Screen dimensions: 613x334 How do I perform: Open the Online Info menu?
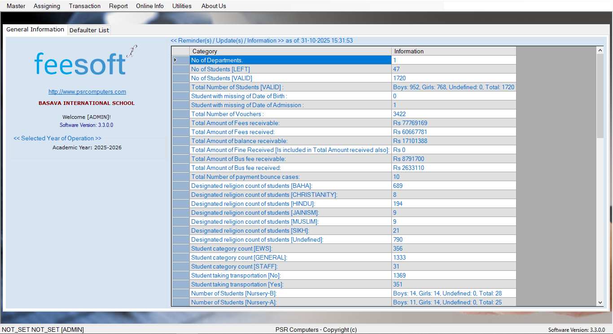(x=150, y=6)
